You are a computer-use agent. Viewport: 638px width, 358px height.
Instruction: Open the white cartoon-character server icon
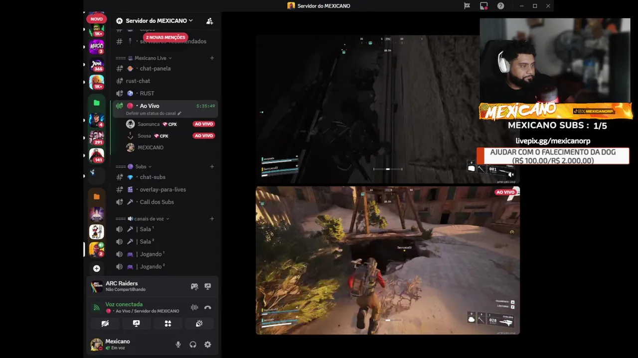(x=96, y=232)
